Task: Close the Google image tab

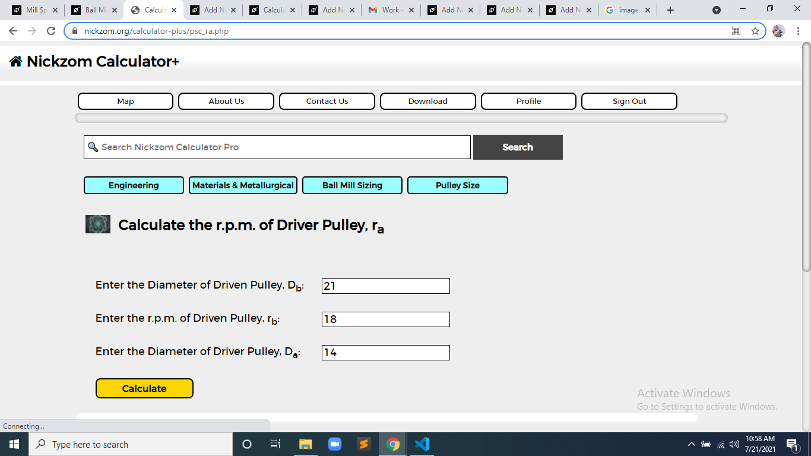Action: tap(647, 10)
